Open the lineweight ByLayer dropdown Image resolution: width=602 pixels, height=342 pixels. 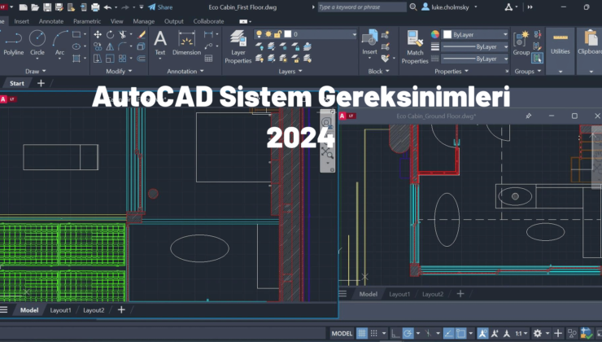click(475, 47)
